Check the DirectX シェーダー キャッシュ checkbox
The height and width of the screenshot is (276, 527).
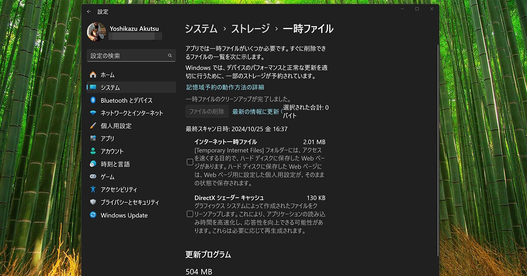click(x=190, y=214)
